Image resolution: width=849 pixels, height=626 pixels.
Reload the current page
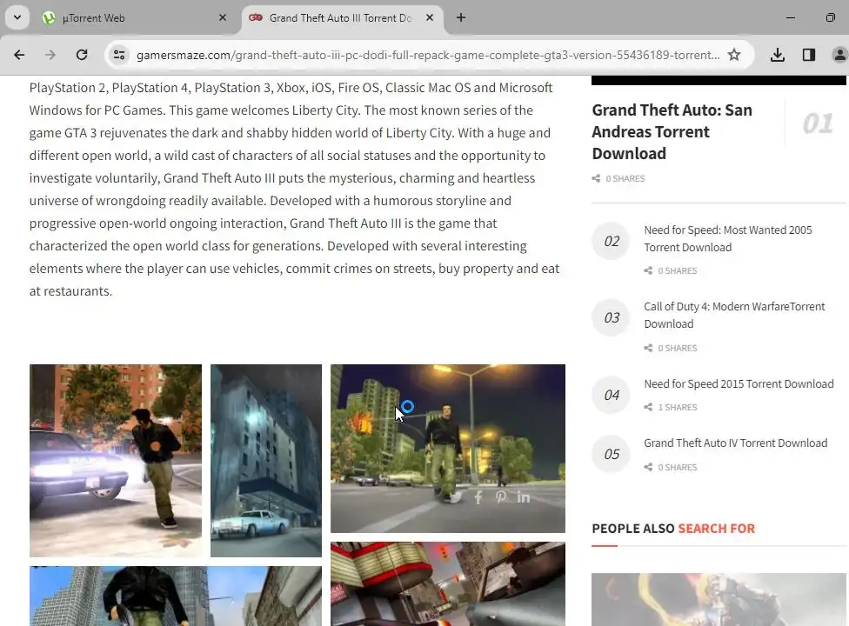pos(82,55)
